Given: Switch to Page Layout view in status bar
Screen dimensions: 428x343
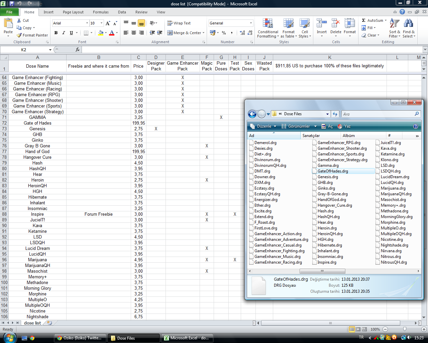Looking at the screenshot, I should tap(358, 329).
